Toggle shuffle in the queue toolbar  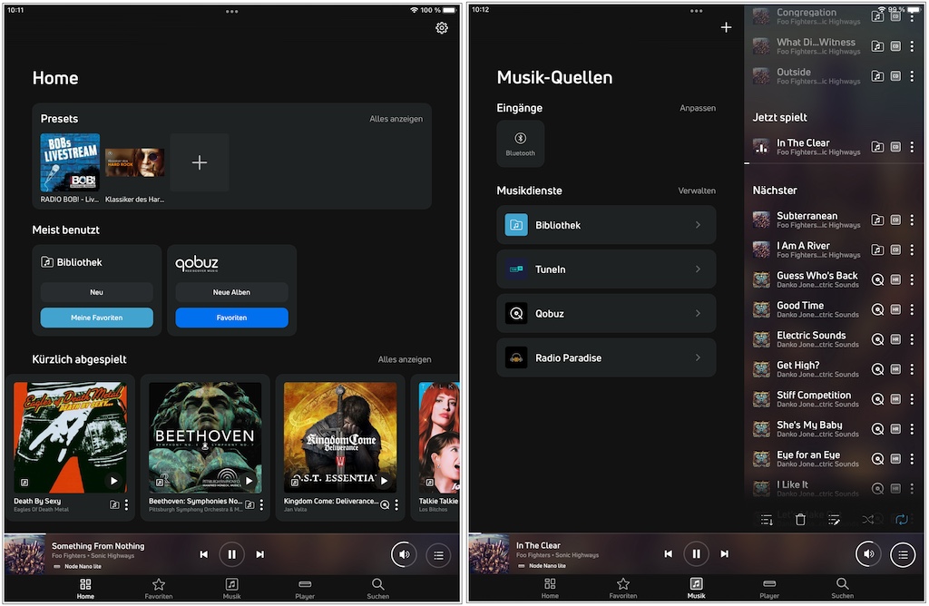[868, 520]
